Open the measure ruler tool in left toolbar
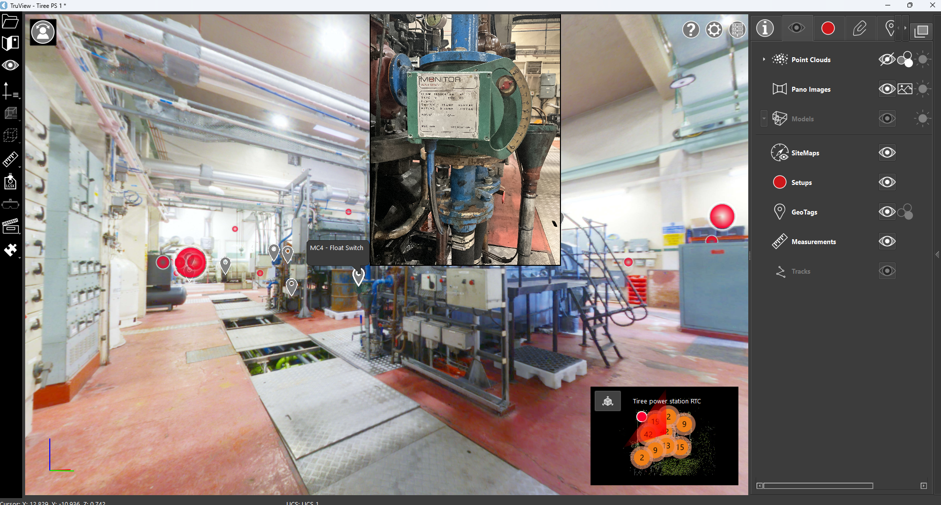The image size is (941, 505). tap(10, 159)
